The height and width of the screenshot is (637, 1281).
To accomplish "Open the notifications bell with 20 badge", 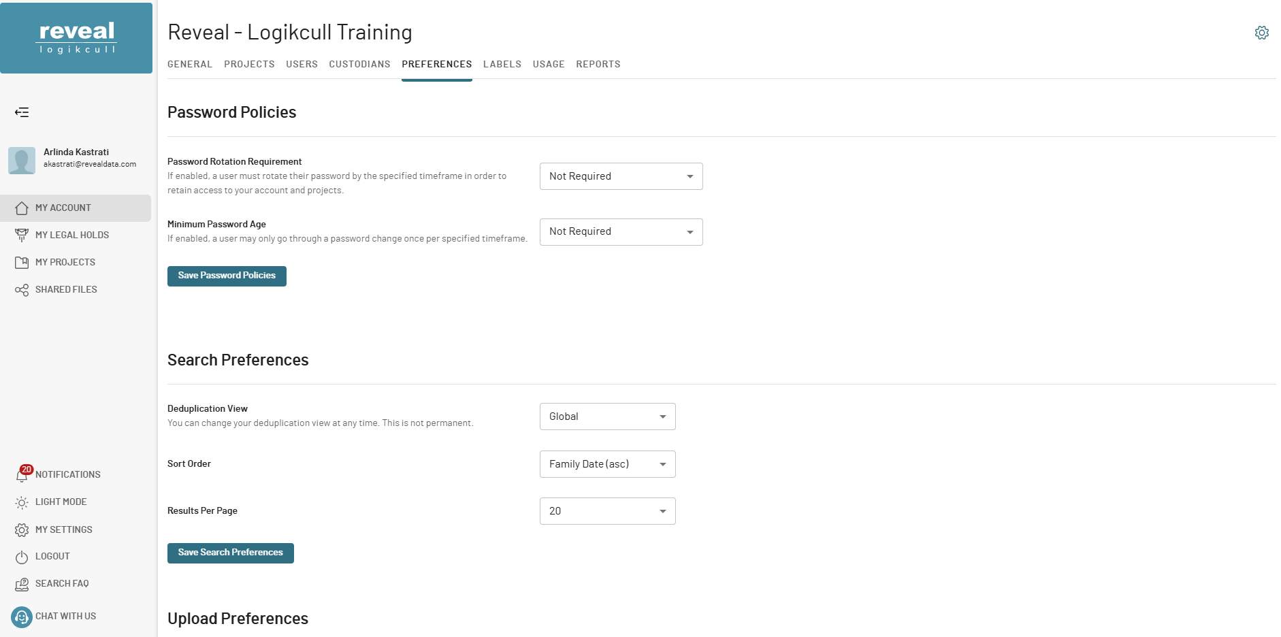I will 22,474.
